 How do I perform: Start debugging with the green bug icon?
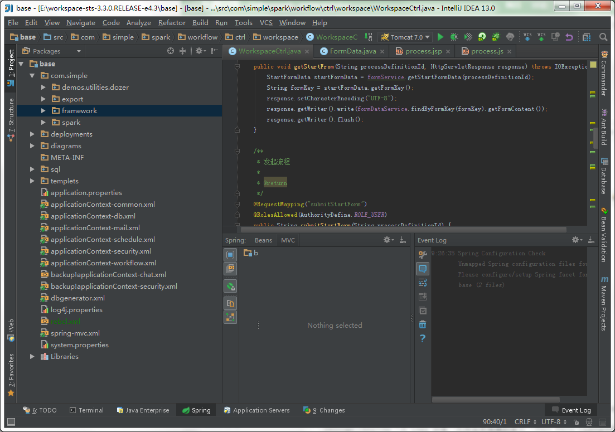tap(454, 37)
